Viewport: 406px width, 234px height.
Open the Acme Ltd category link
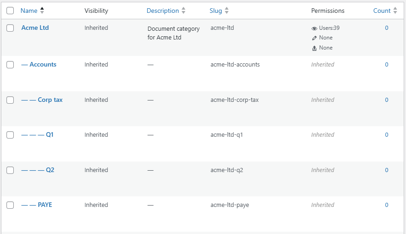click(35, 28)
